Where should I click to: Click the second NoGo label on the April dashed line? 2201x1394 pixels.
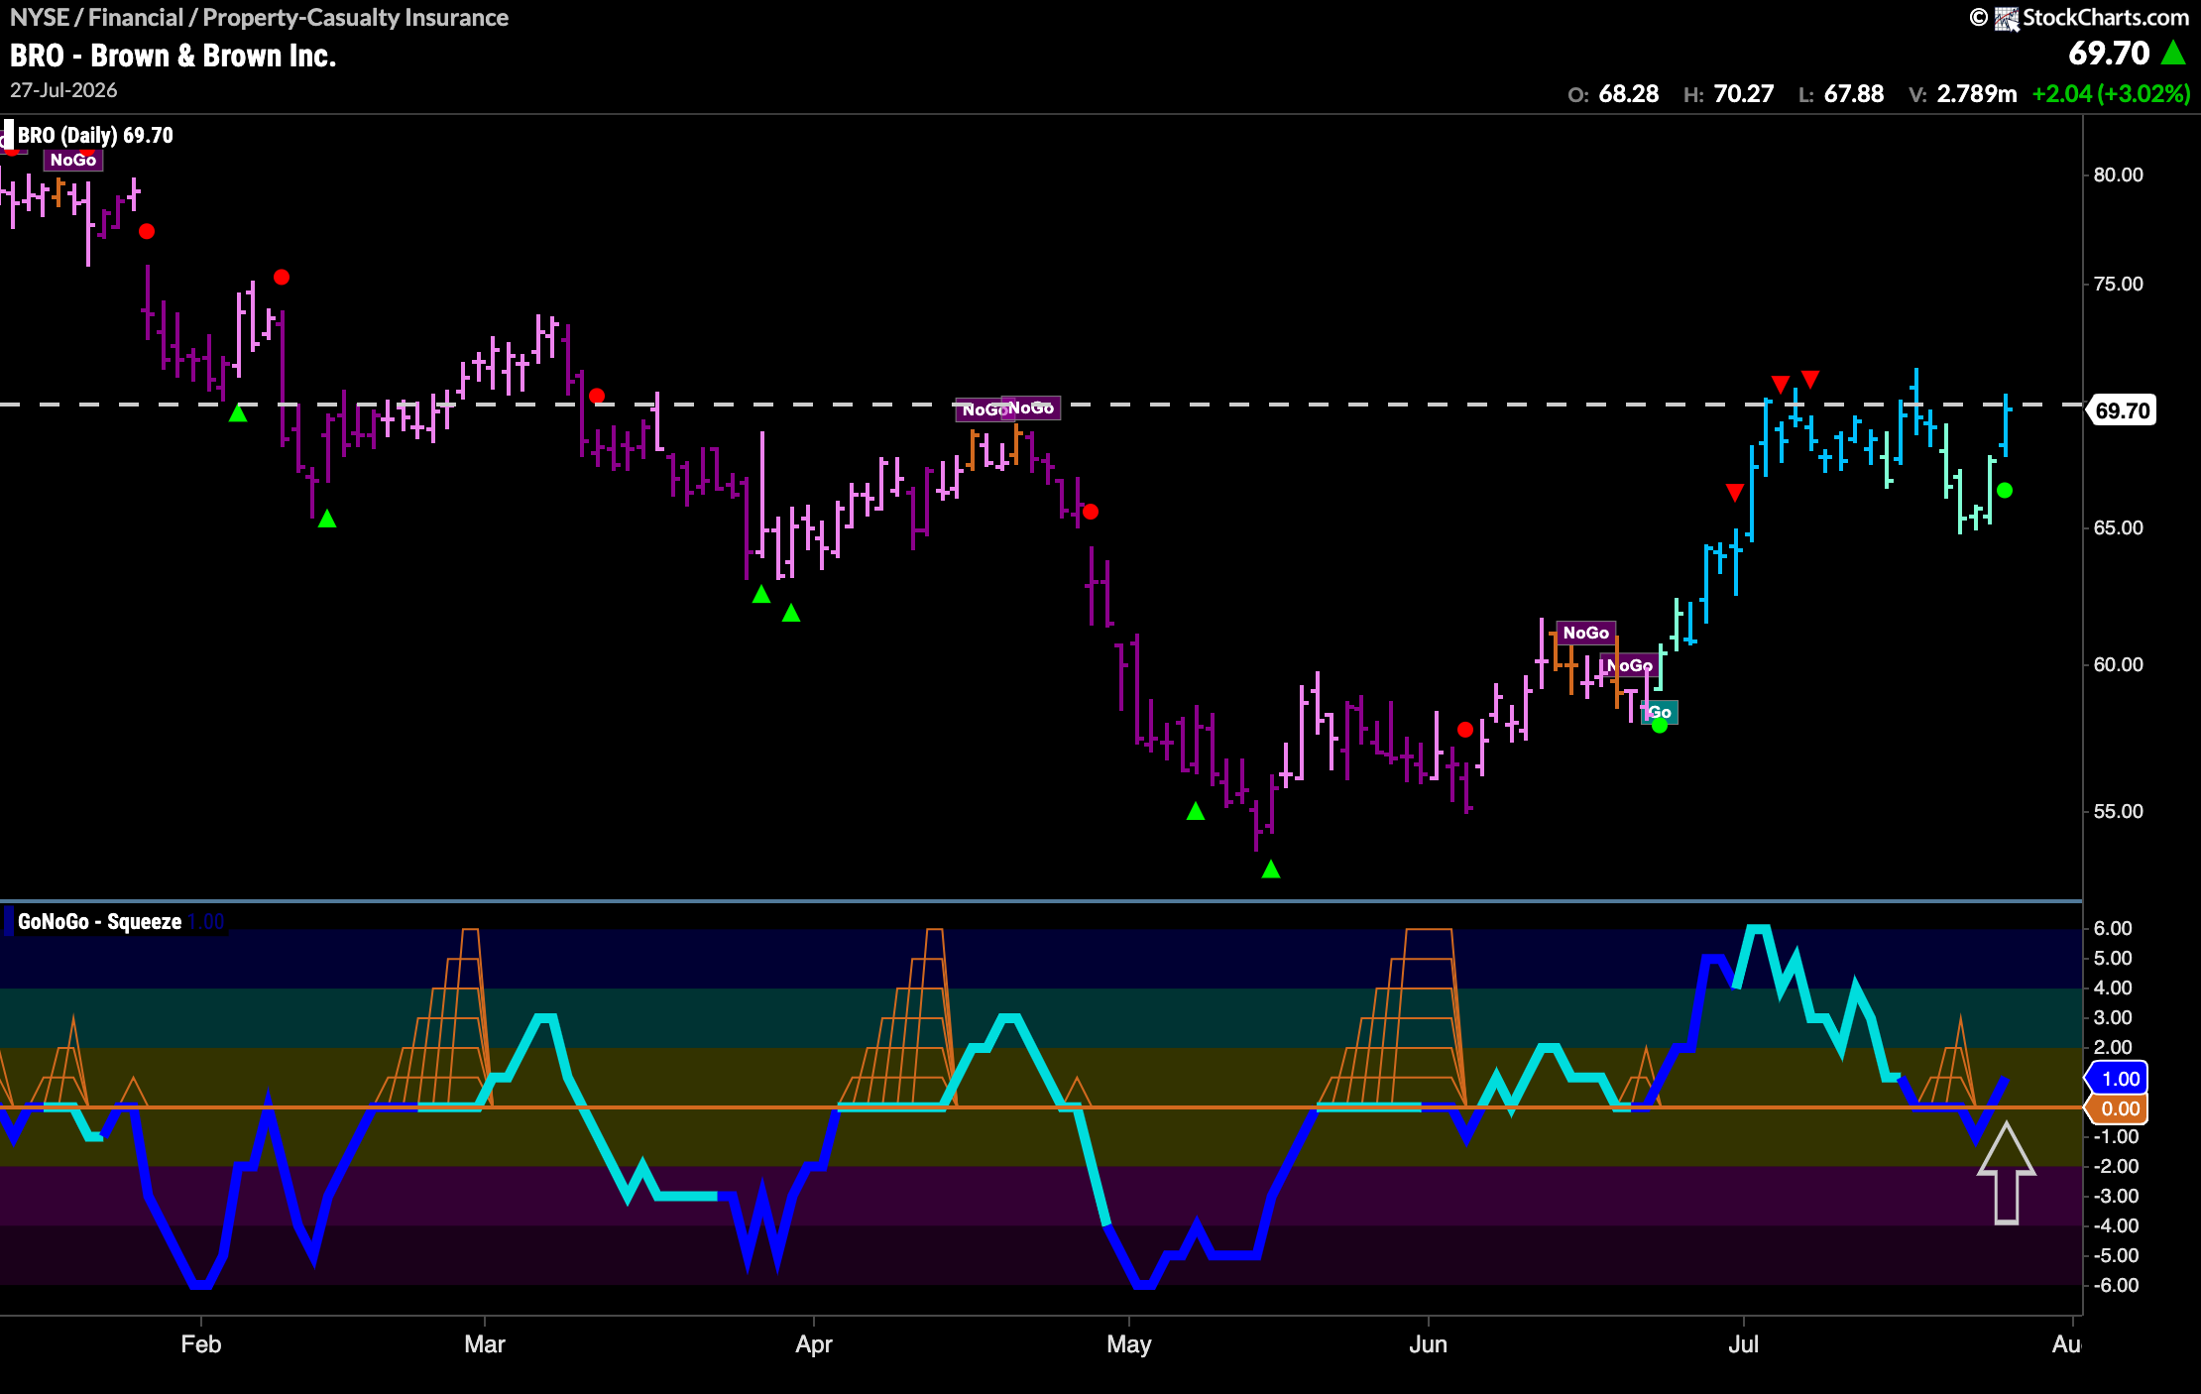[1032, 407]
